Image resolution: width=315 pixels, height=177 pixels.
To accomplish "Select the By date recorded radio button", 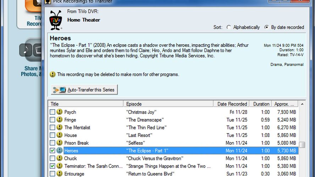I will coord(267,27).
